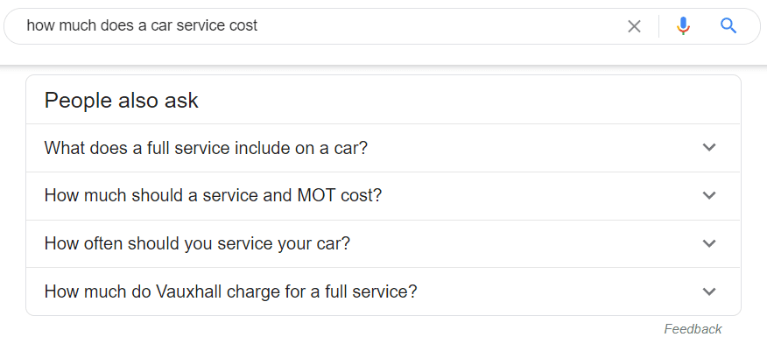The width and height of the screenshot is (767, 344).
Task: Send feedback via the Feedback link
Action: [693, 329]
